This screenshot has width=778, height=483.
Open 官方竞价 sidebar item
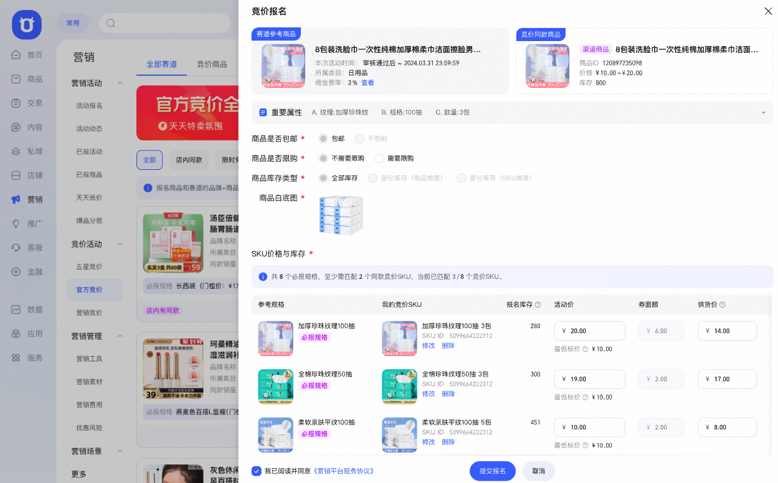click(95, 290)
